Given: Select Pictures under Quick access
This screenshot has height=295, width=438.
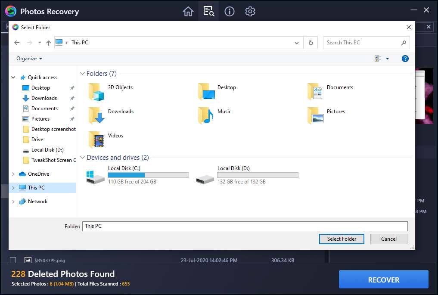Looking at the screenshot, I should (40, 119).
